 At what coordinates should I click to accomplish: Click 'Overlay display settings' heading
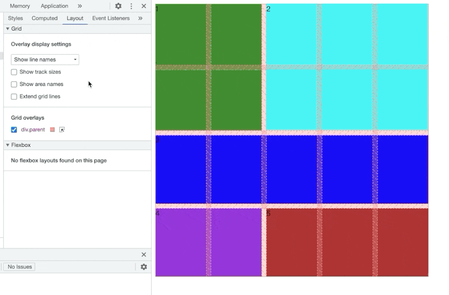(41, 44)
